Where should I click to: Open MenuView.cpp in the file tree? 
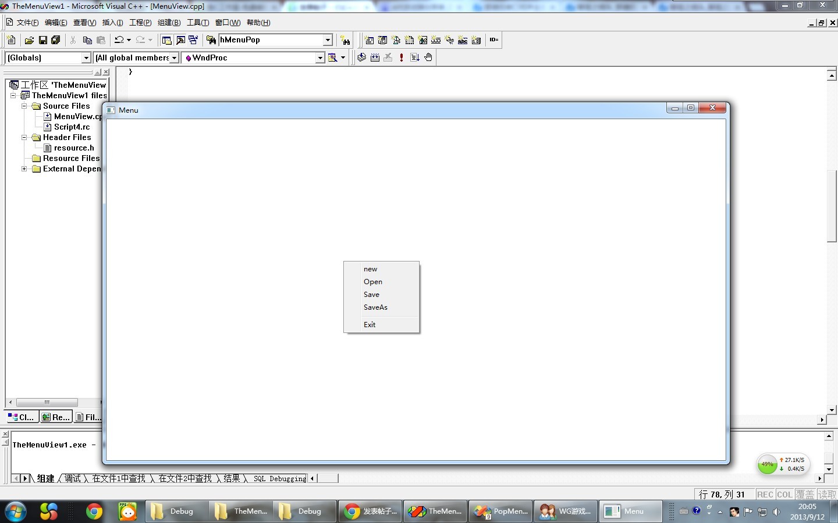(x=77, y=117)
